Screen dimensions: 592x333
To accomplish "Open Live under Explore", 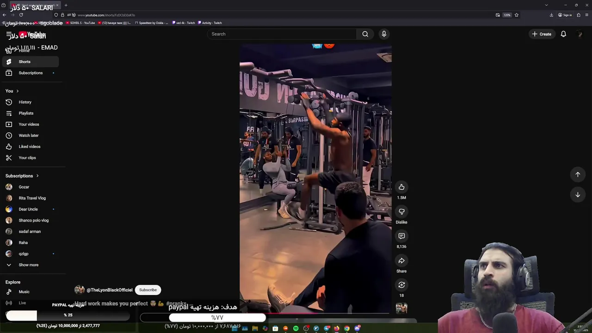I will click(x=31, y=303).
